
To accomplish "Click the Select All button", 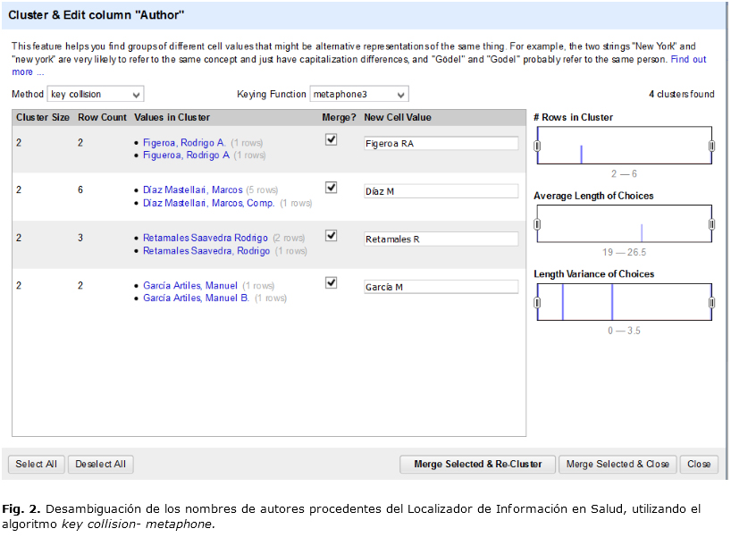I will [x=36, y=464].
